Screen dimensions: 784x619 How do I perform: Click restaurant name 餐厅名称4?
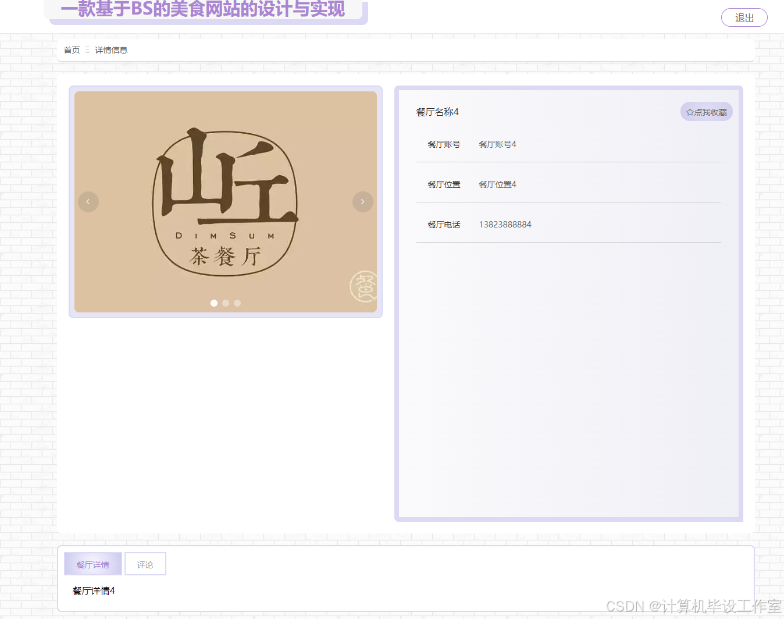(x=437, y=112)
